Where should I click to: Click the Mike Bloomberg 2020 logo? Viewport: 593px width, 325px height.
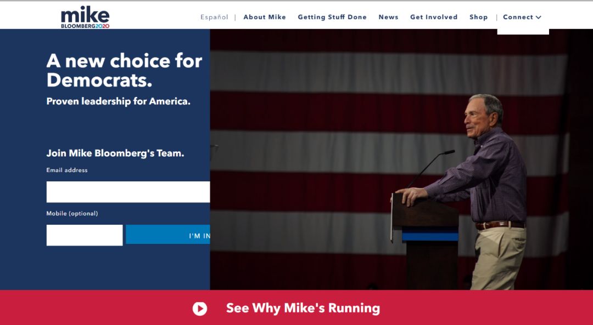point(85,18)
